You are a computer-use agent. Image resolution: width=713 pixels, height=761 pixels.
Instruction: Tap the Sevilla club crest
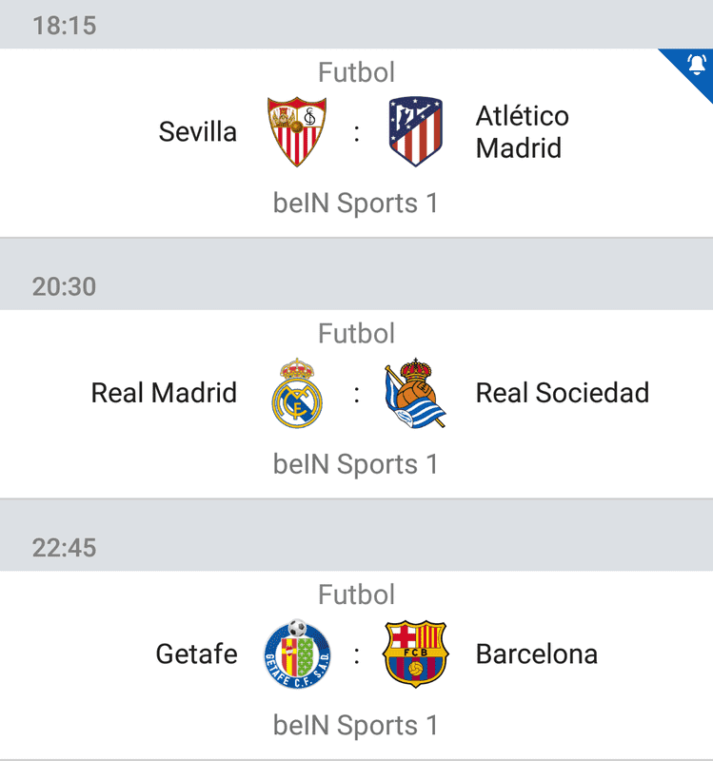[x=297, y=131]
